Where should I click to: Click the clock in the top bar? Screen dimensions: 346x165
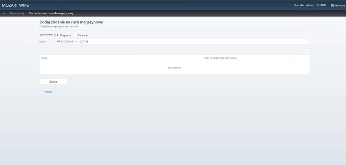click(x=321, y=5)
